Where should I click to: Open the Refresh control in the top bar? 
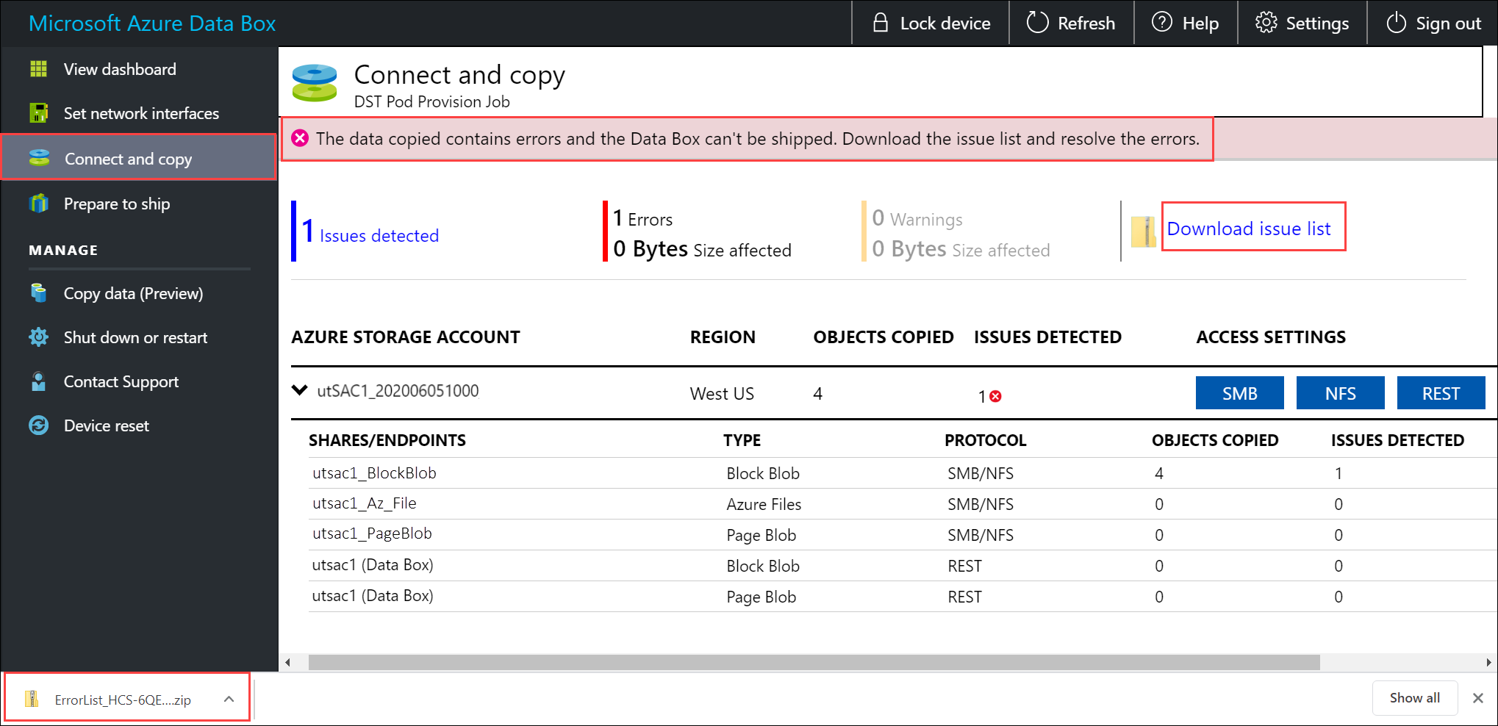coord(1071,23)
